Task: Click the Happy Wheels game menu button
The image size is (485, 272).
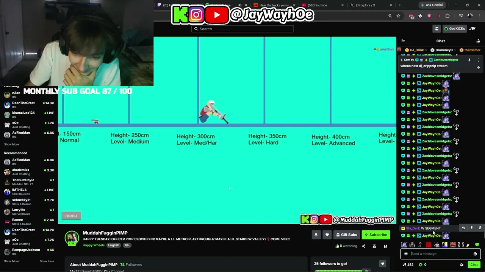Action: pos(71,216)
